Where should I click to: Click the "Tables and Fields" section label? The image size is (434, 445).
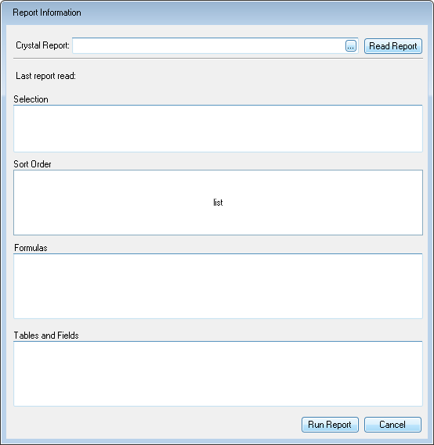46,336
